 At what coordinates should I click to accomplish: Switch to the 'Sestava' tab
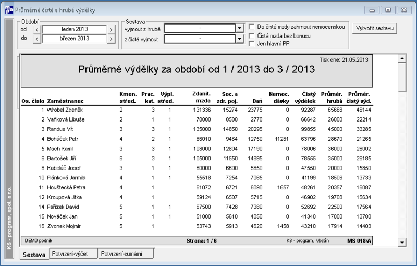(x=34, y=255)
